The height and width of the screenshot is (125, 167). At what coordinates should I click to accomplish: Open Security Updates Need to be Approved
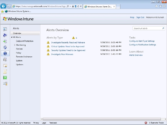click(68, 50)
